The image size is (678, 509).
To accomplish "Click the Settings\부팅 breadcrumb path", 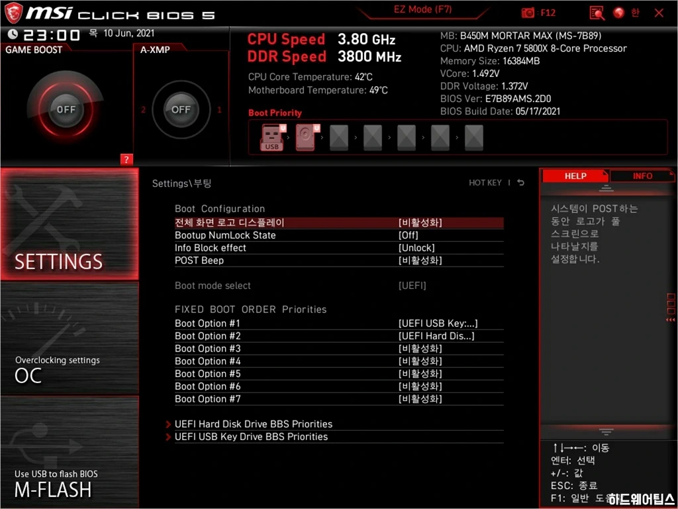I will [181, 183].
